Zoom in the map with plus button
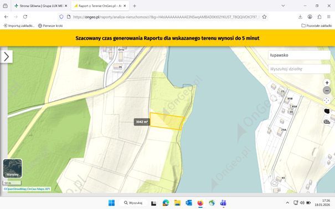Viewport: 335px width, 209px height. click(327, 82)
